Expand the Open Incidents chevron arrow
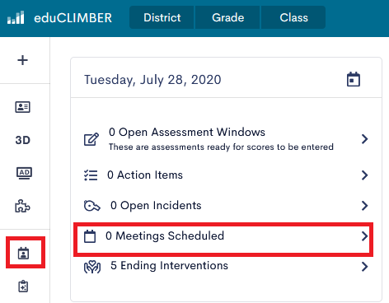 pos(364,206)
